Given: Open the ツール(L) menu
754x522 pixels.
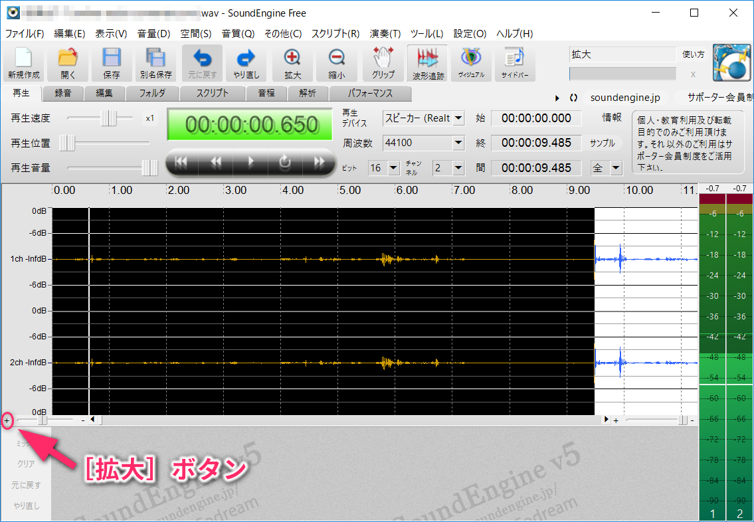Looking at the screenshot, I should (427, 34).
